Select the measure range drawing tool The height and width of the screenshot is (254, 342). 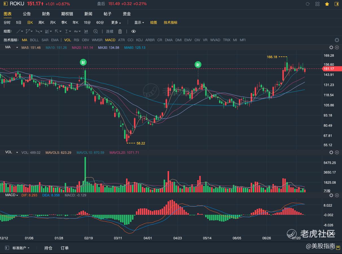coord(66,31)
